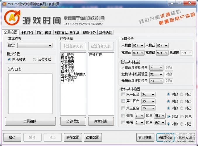Open the 绑定 dropdown

[x=35, y=46]
